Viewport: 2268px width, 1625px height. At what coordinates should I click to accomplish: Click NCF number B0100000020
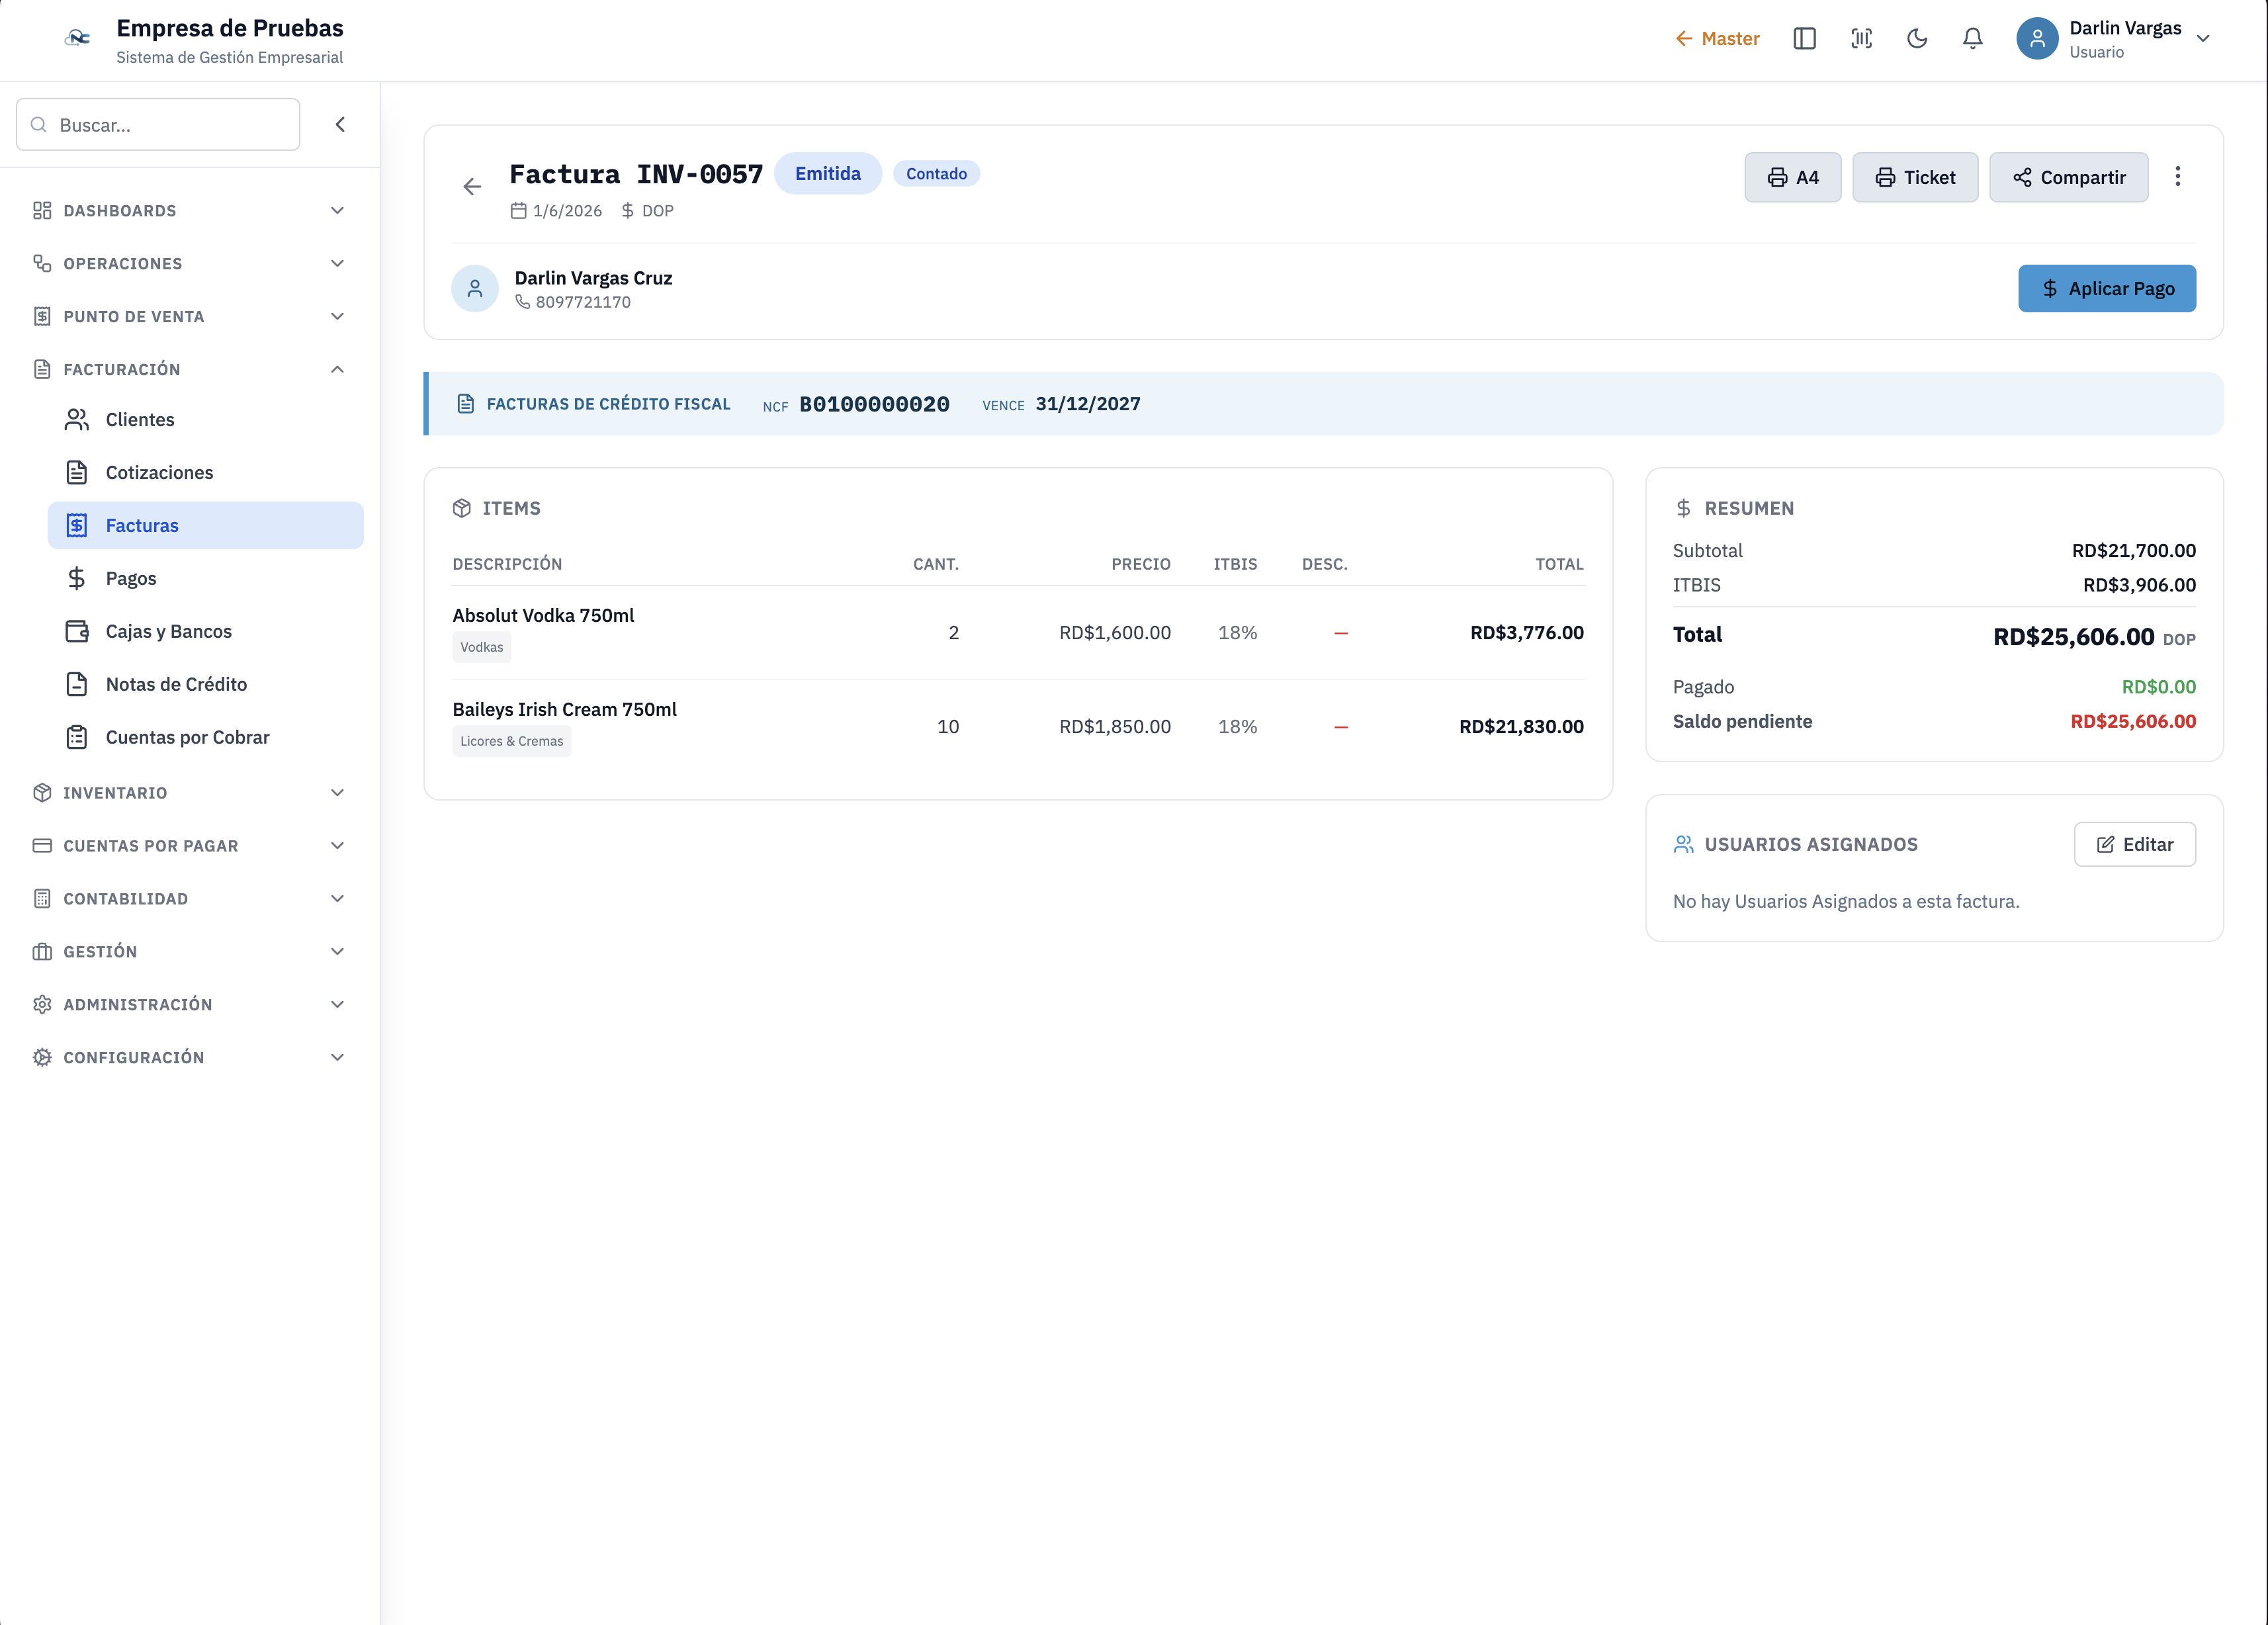pyautogui.click(x=874, y=404)
